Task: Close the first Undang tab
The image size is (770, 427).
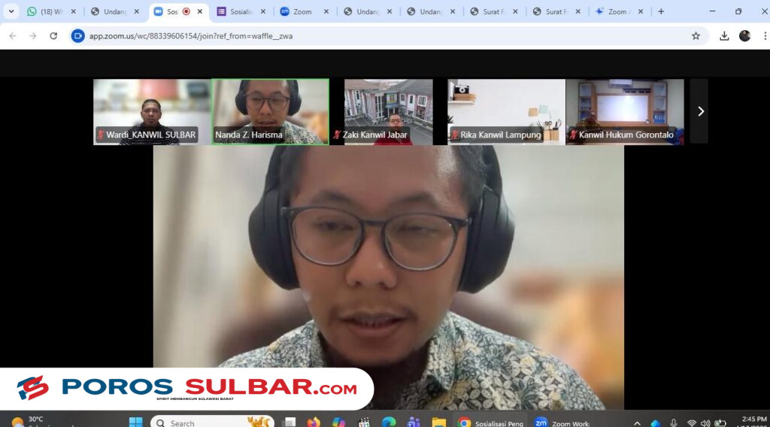Action: pos(137,11)
